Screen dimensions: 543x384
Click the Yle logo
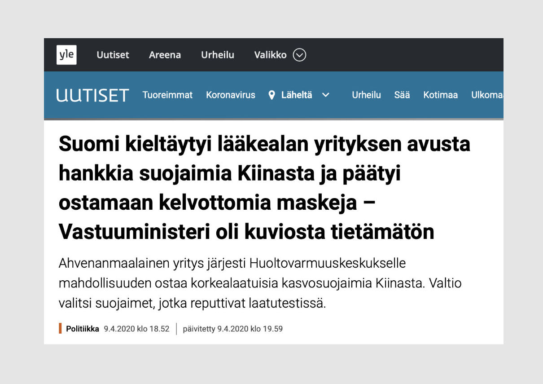(66, 55)
